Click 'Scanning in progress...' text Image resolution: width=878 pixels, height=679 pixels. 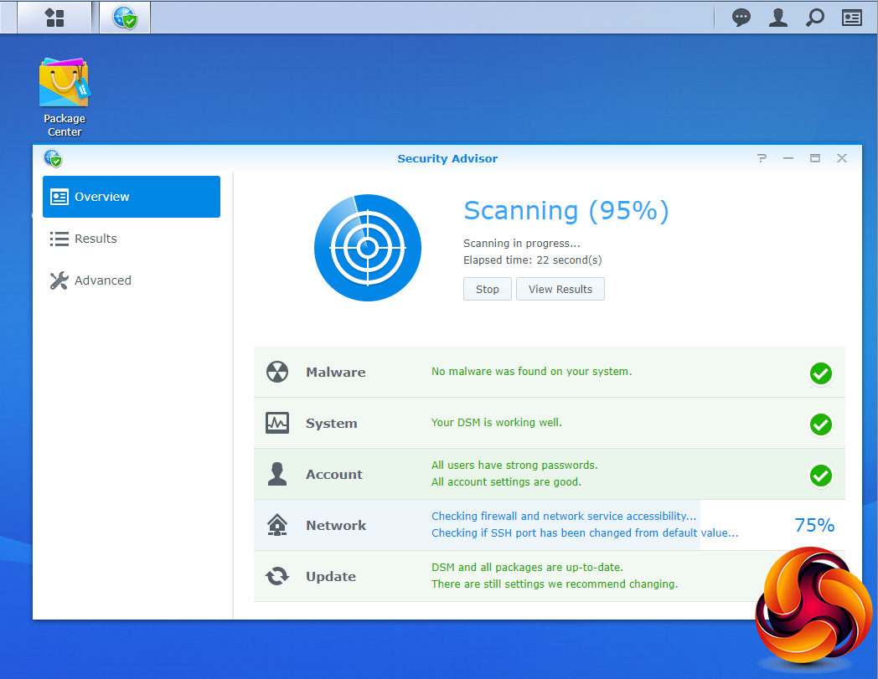[521, 244]
